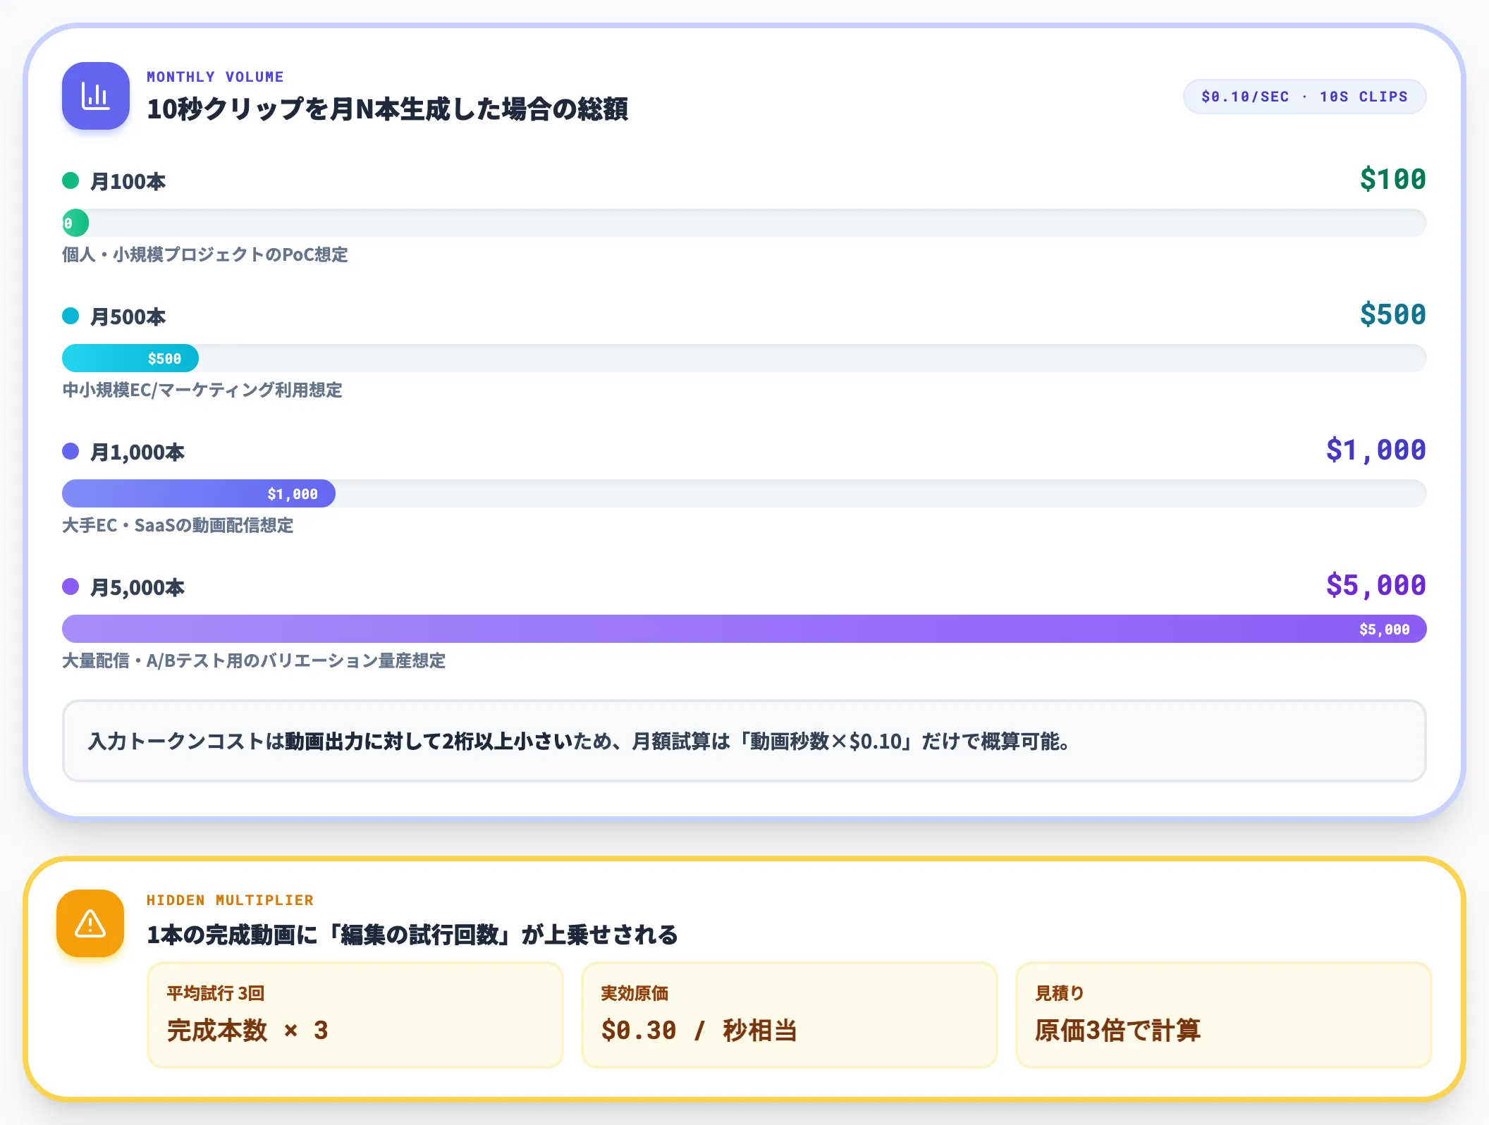Click the green dot next to 月100本
This screenshot has width=1489, height=1125.
click(x=71, y=180)
